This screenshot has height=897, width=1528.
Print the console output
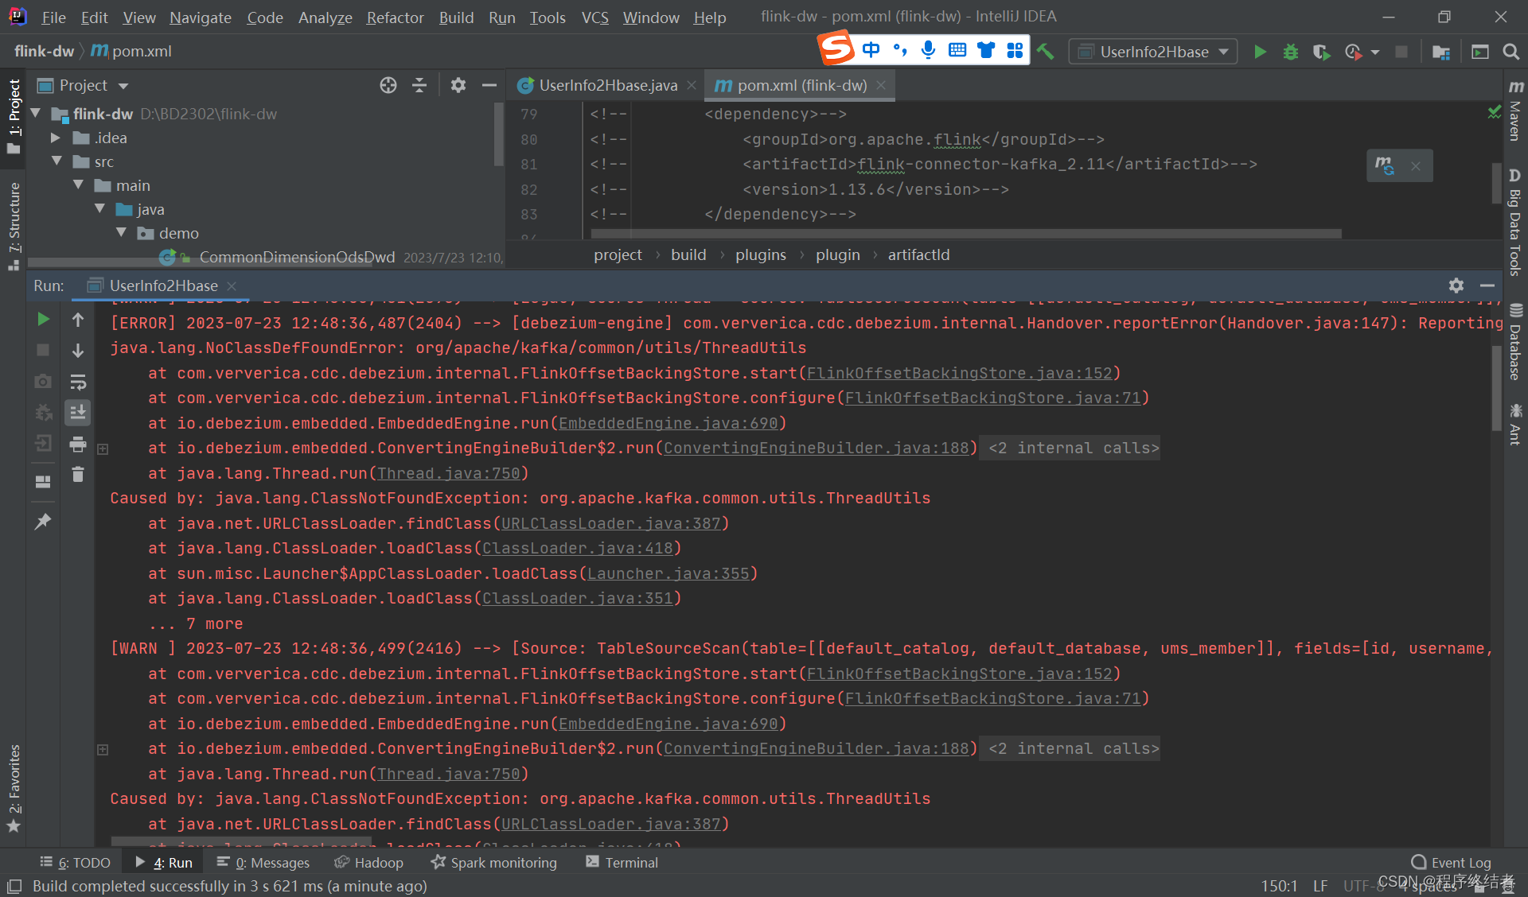78,444
